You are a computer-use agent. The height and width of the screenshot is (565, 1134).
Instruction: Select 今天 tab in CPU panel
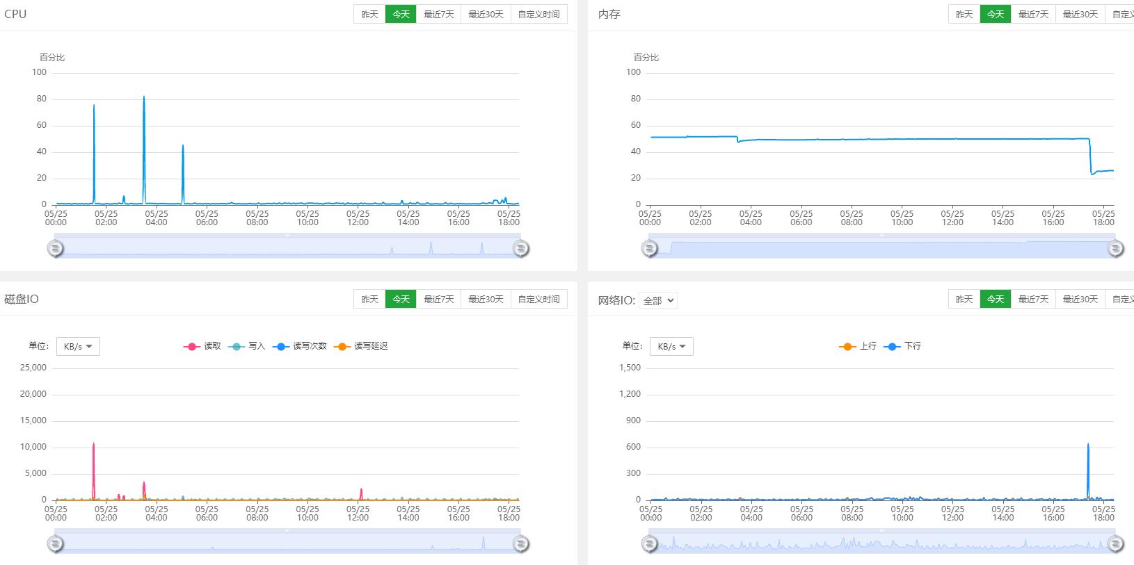tap(401, 14)
